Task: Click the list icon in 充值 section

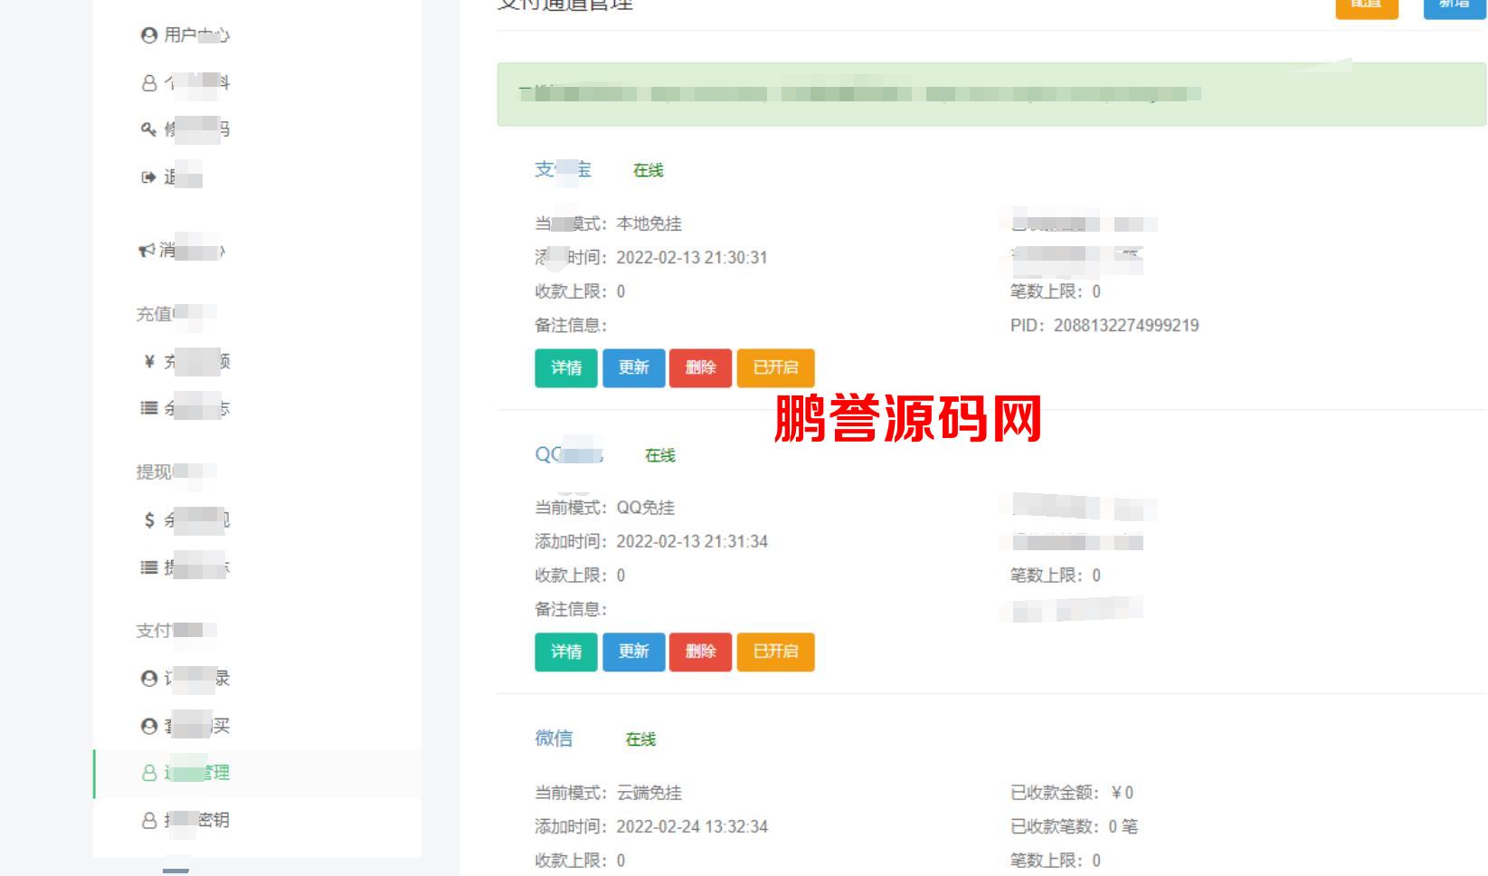Action: coord(149,408)
